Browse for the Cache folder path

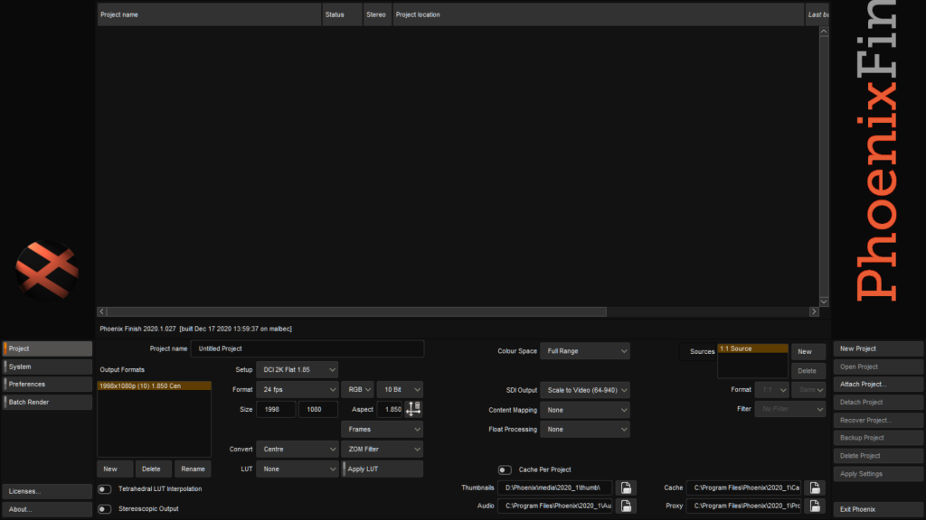[815, 487]
